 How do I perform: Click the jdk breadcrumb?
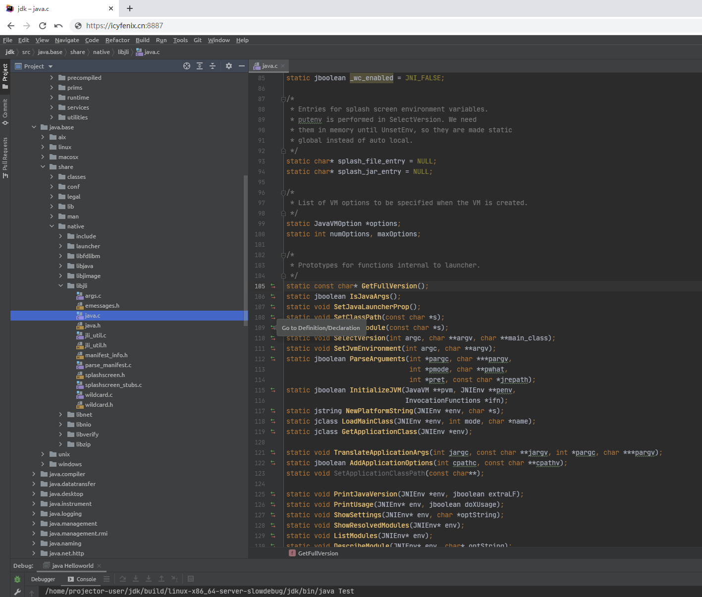10,52
